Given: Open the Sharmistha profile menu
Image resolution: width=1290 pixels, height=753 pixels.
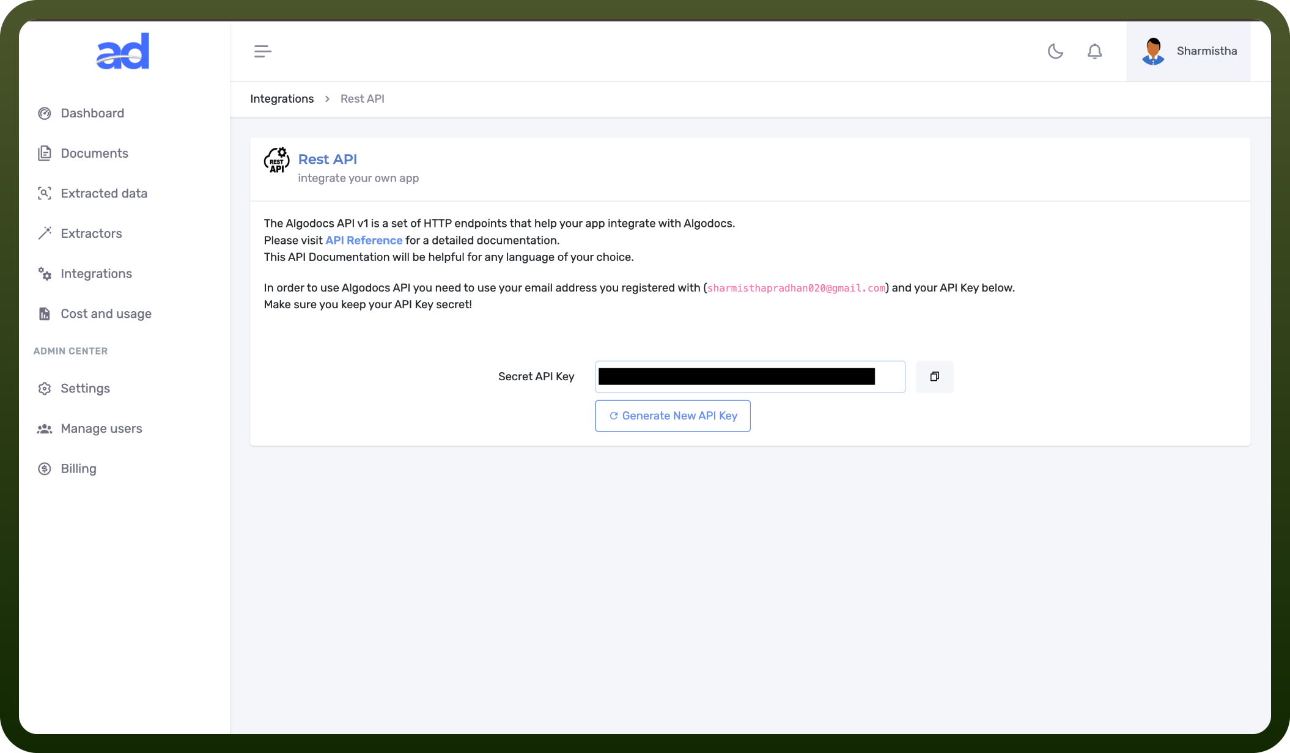Looking at the screenshot, I should [x=1189, y=51].
